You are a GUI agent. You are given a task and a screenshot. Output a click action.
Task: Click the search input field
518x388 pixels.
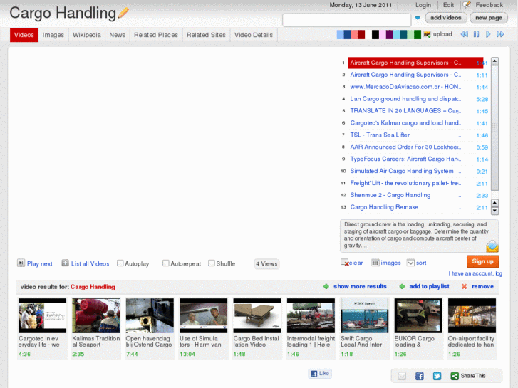[x=346, y=20]
